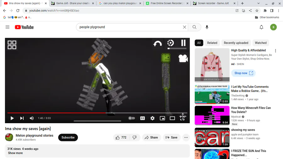Start voice search with microphone icon

click(x=207, y=27)
